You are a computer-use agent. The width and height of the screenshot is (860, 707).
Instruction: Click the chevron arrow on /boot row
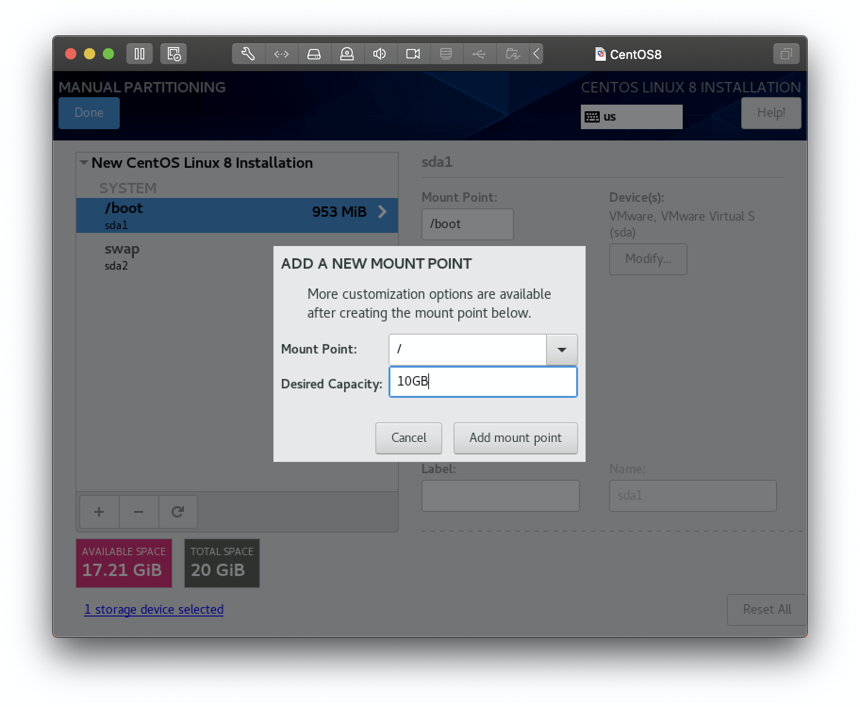tap(382, 212)
